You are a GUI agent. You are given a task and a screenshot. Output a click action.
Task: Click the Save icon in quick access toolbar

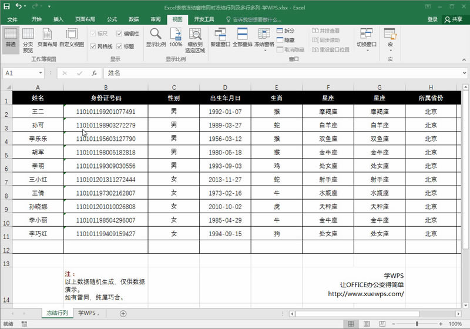click(x=6, y=6)
